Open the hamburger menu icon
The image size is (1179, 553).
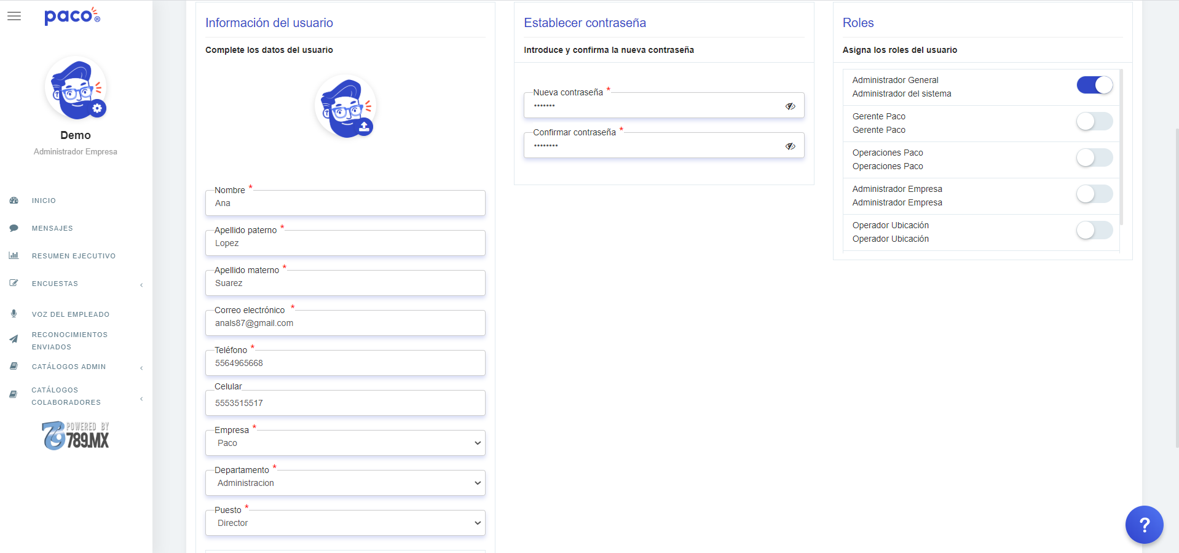pos(14,16)
